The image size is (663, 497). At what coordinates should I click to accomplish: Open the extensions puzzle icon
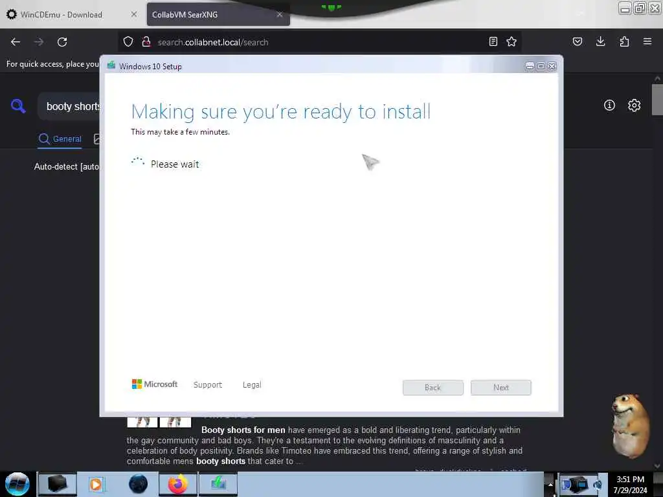[624, 41]
